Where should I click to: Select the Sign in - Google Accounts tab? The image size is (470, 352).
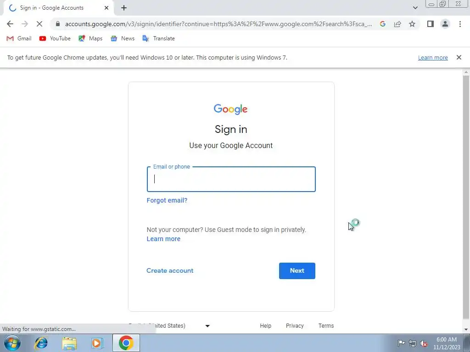(x=59, y=8)
